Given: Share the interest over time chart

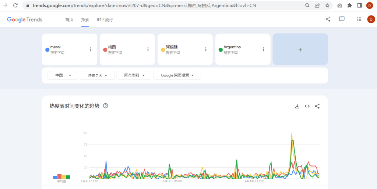Looking at the screenshot, I should [317, 106].
